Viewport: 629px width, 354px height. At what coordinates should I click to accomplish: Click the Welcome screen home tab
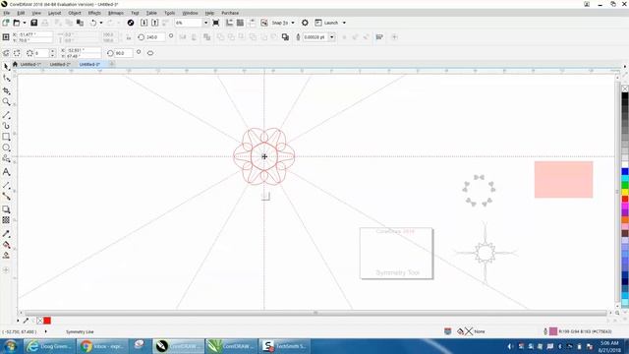click(x=15, y=64)
